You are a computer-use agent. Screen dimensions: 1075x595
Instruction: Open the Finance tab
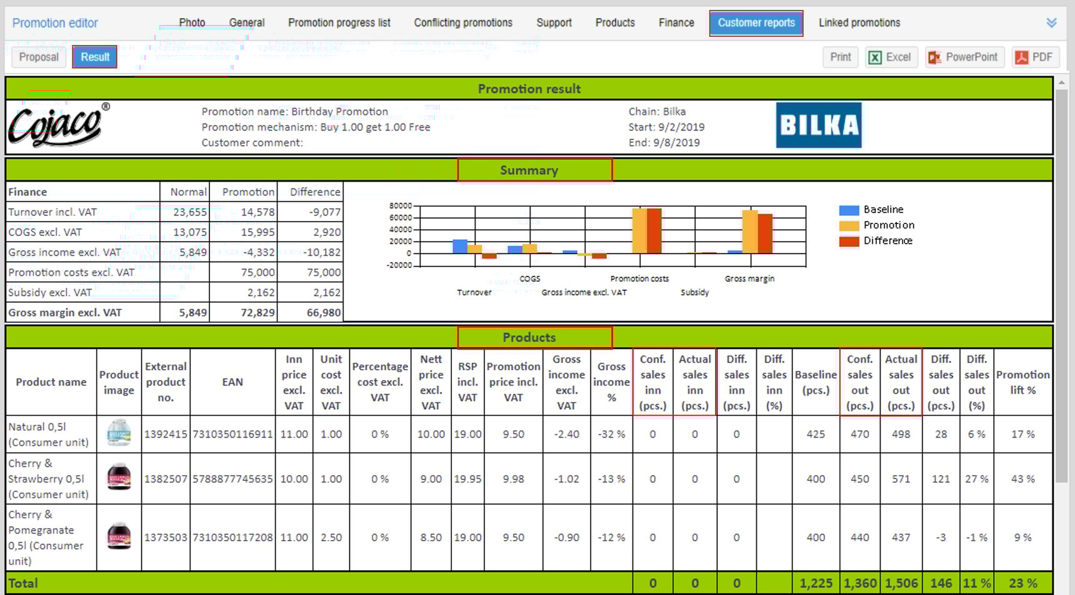click(676, 22)
